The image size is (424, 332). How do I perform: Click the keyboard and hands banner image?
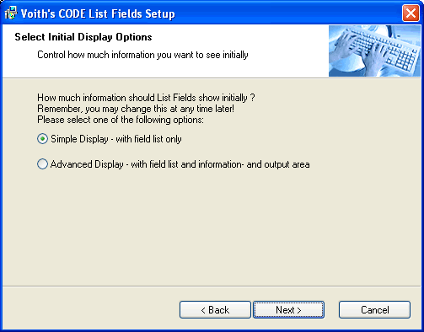374,51
